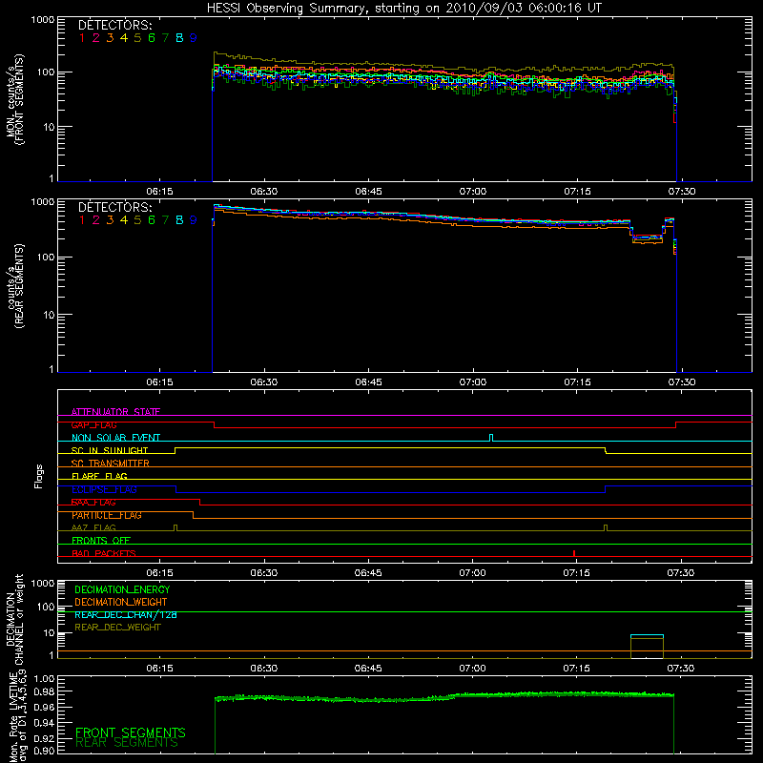
Task: Click the DECIMATION_ENERGY legend label
Action: [x=122, y=589]
